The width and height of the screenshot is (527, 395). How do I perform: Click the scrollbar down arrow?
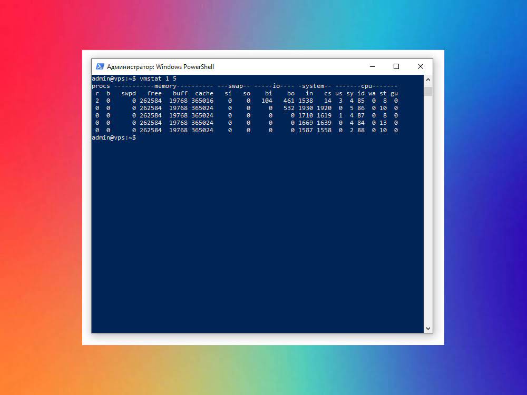[427, 328]
